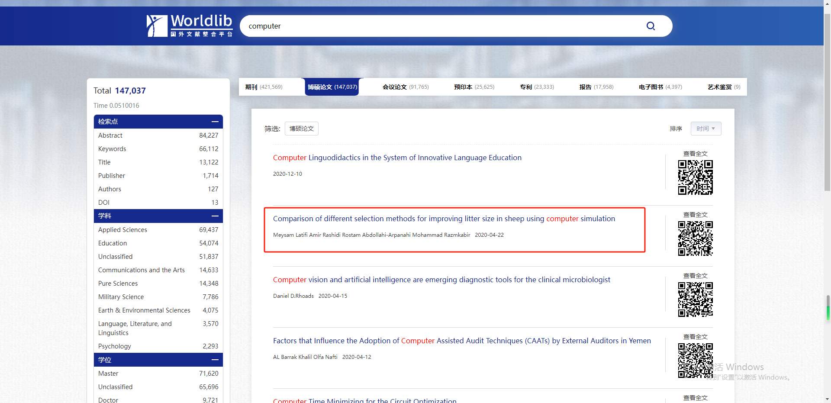Click 查看全文 for sheep litter size result
The image size is (831, 403).
(x=695, y=215)
